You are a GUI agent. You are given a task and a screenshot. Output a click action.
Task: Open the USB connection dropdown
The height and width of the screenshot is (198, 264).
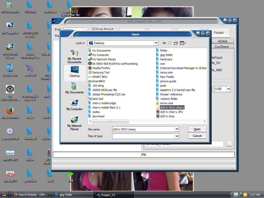pos(228,89)
